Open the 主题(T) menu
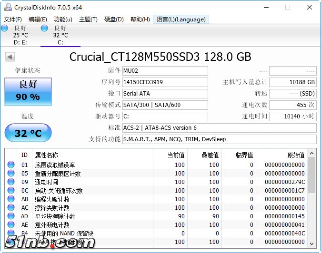The height and width of the screenshot is (253, 321). point(88,19)
